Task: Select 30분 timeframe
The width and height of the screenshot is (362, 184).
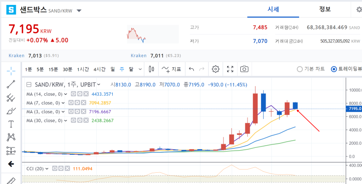Action: (67, 69)
